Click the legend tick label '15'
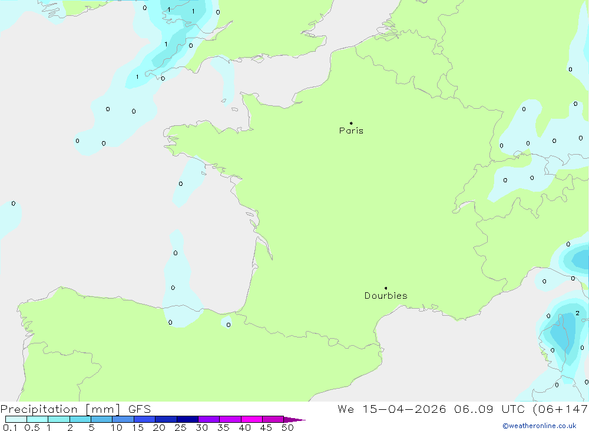Viewport: 589px width, 431px height. click(x=138, y=427)
